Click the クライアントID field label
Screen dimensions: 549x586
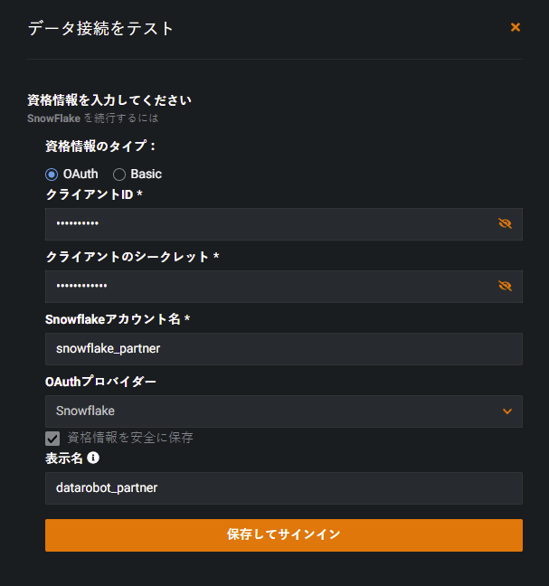[94, 194]
